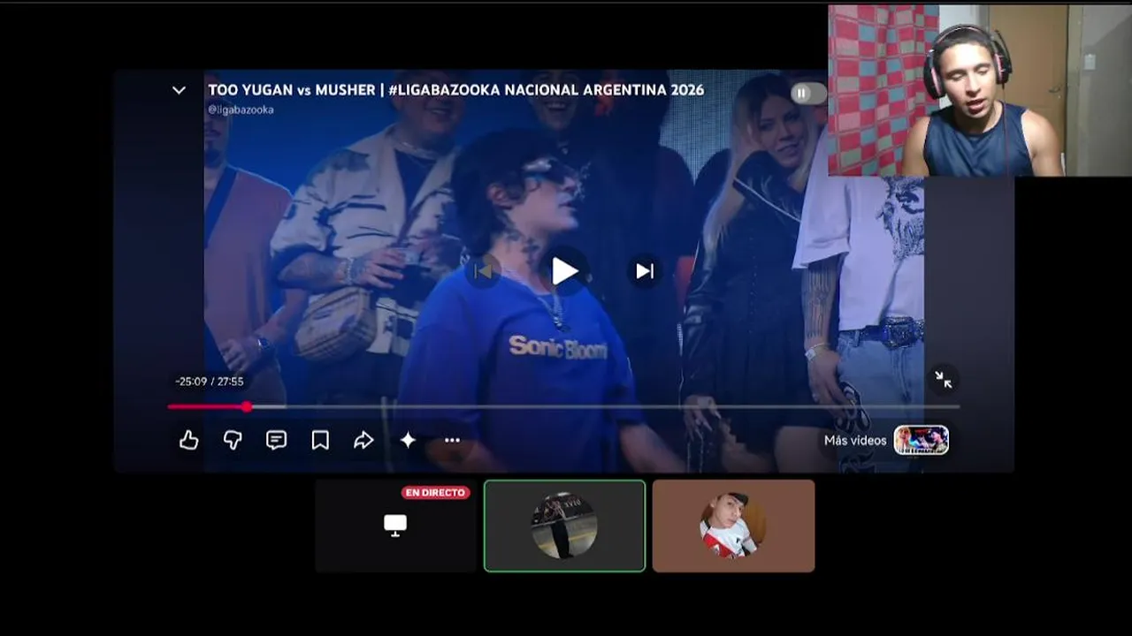The image size is (1132, 636).
Task: Play the paused video
Action: coord(564,271)
